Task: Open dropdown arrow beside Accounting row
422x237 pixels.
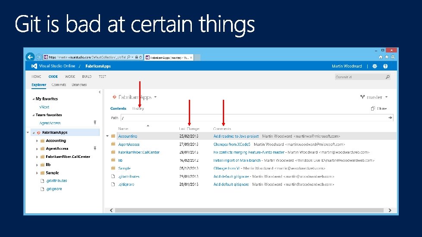Action: click(x=107, y=136)
